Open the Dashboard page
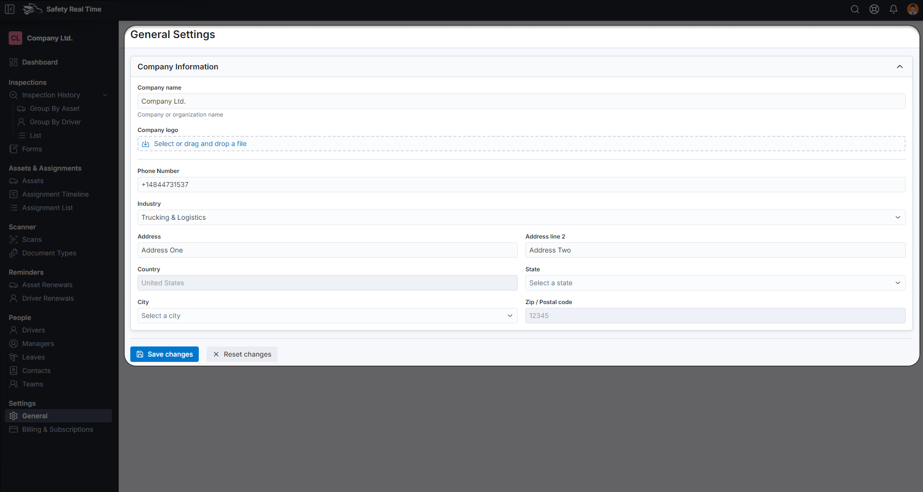This screenshot has height=492, width=923. [x=40, y=62]
